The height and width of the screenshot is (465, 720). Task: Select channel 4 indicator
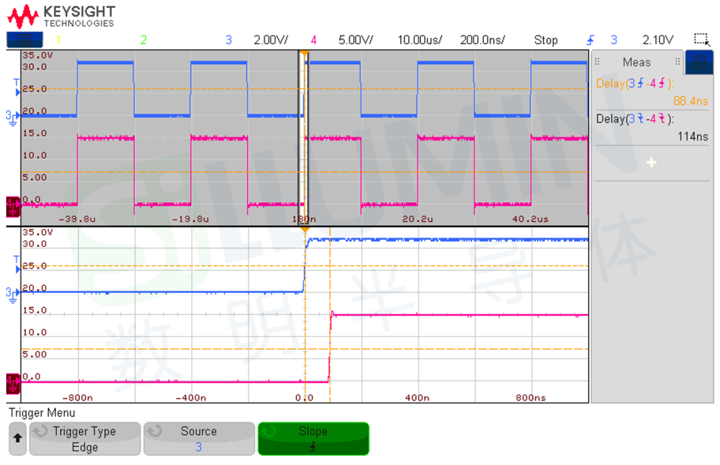click(313, 40)
